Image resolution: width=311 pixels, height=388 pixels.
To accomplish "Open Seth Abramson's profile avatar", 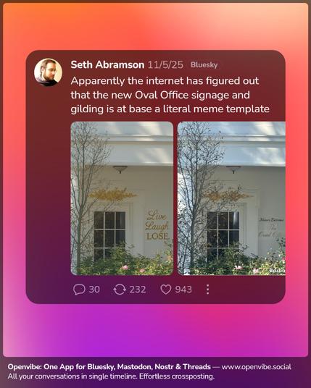I will tap(48, 72).
